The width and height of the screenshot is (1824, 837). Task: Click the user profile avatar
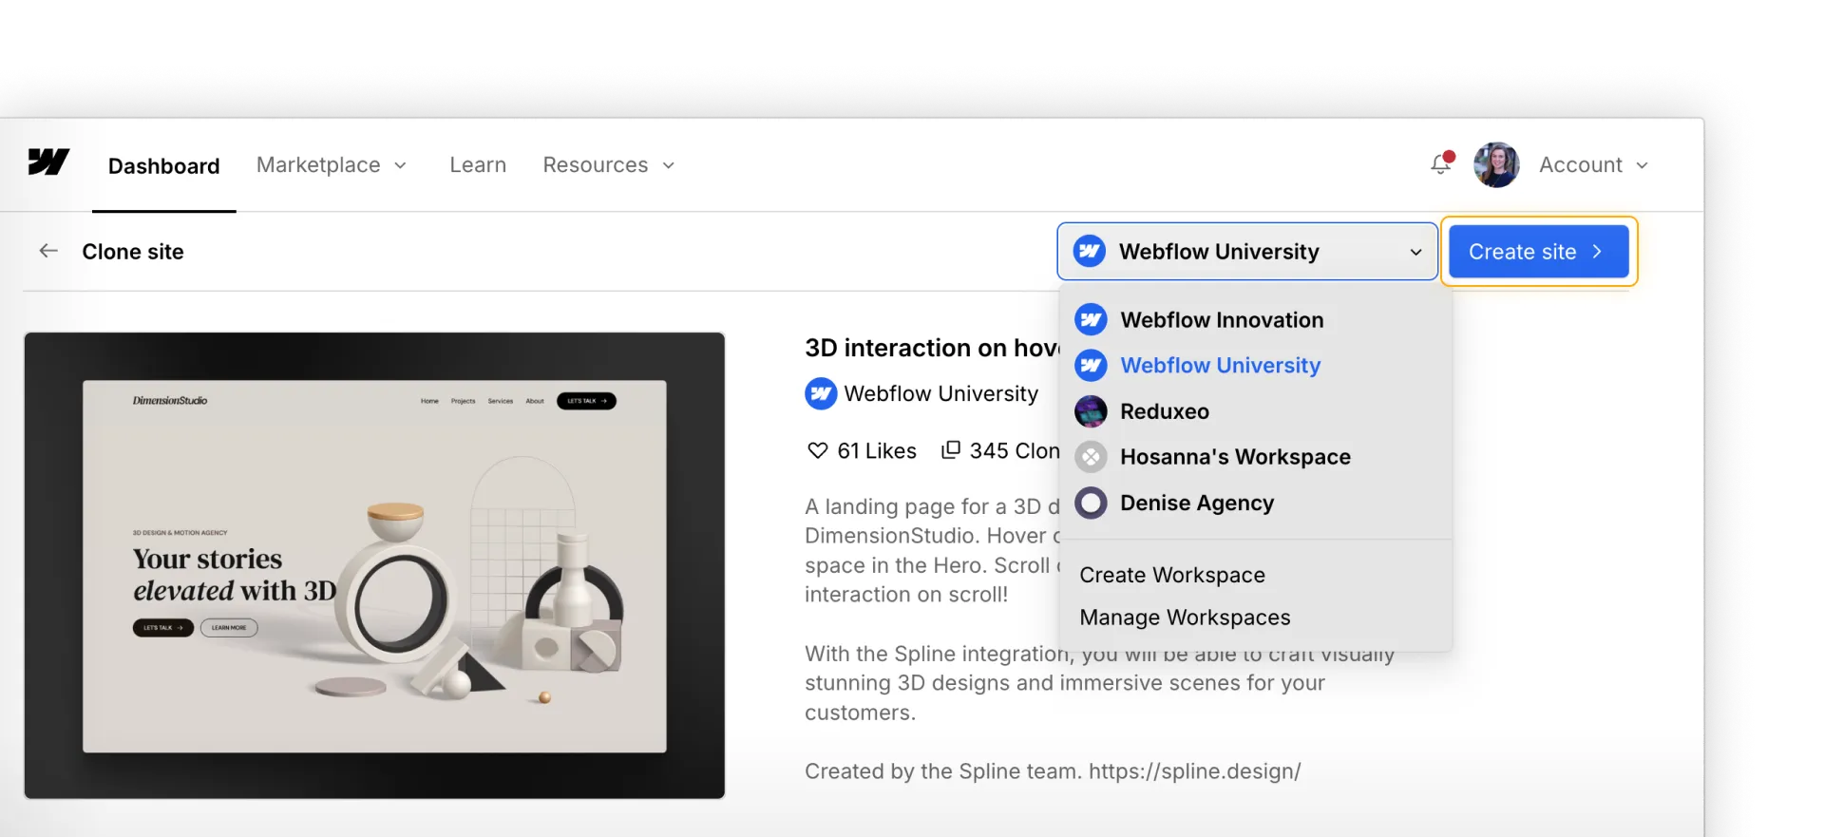(x=1496, y=165)
